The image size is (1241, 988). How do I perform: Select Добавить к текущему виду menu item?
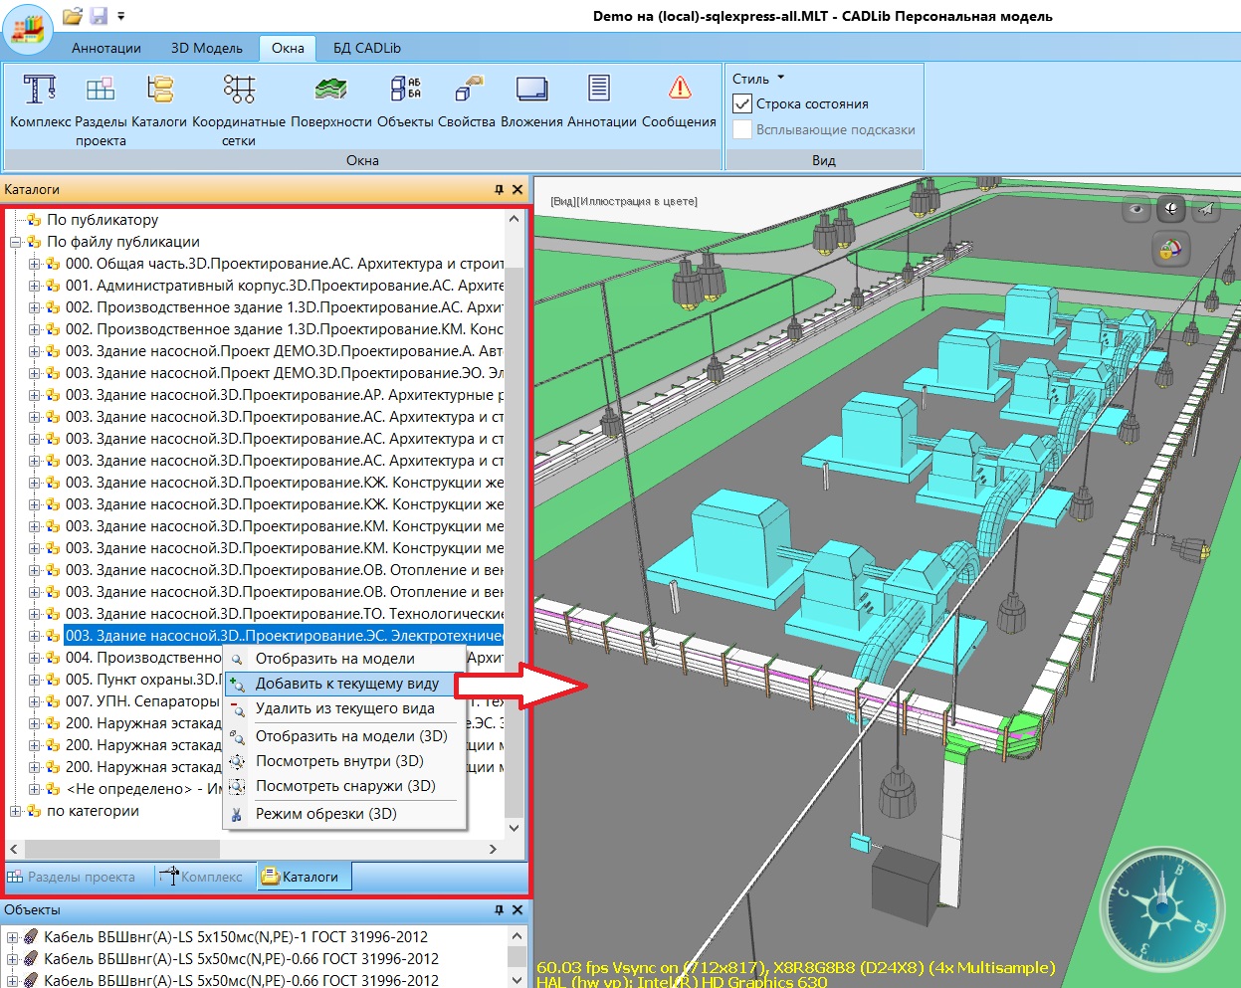point(346,684)
